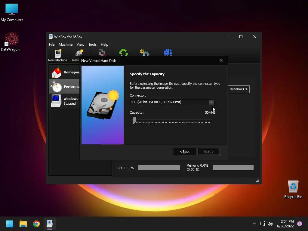Screen dimensions: 308x231
Task: Open the clock showing 2:04 PM
Action: click(x=285, y=224)
